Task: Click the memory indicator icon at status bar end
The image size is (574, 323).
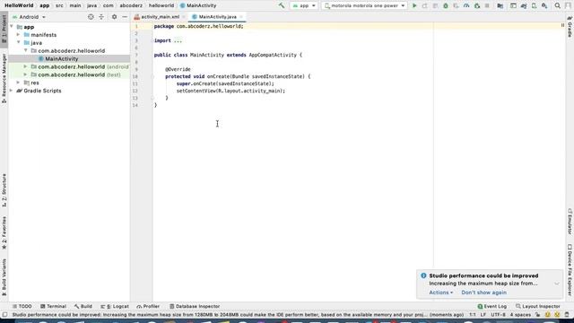Action: (x=567, y=315)
